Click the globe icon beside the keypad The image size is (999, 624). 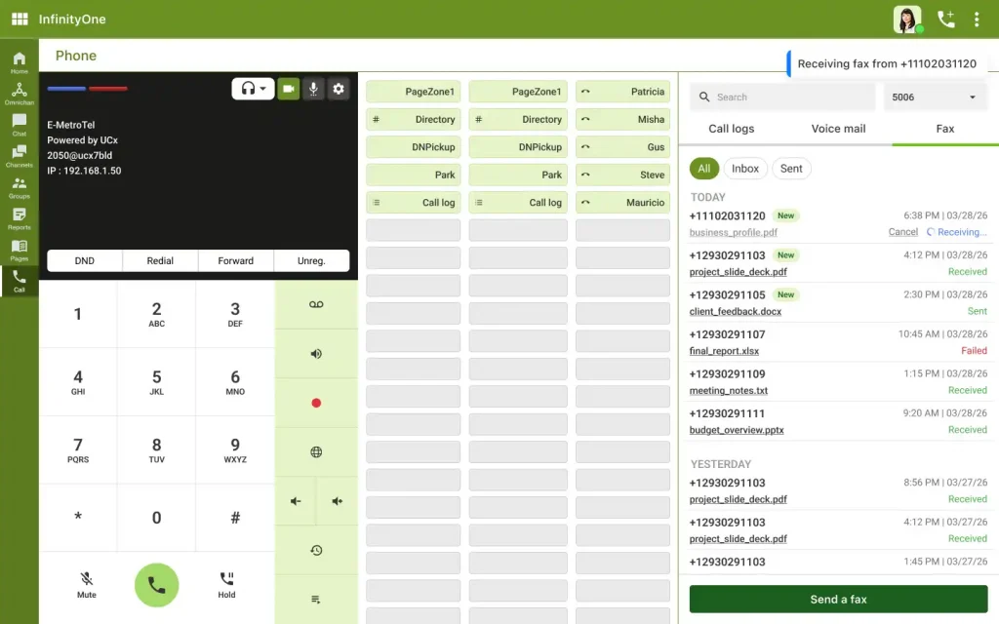point(316,452)
